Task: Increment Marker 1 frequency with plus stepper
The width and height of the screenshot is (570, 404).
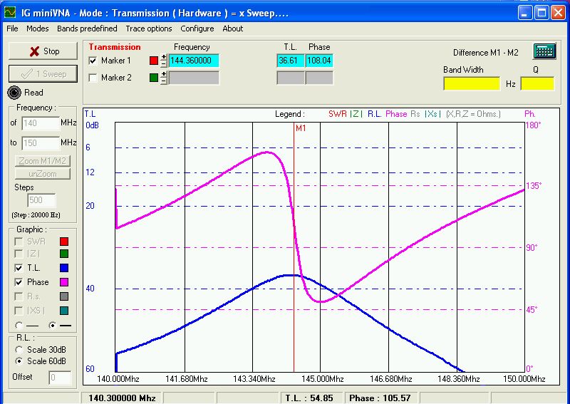Action: (x=164, y=57)
